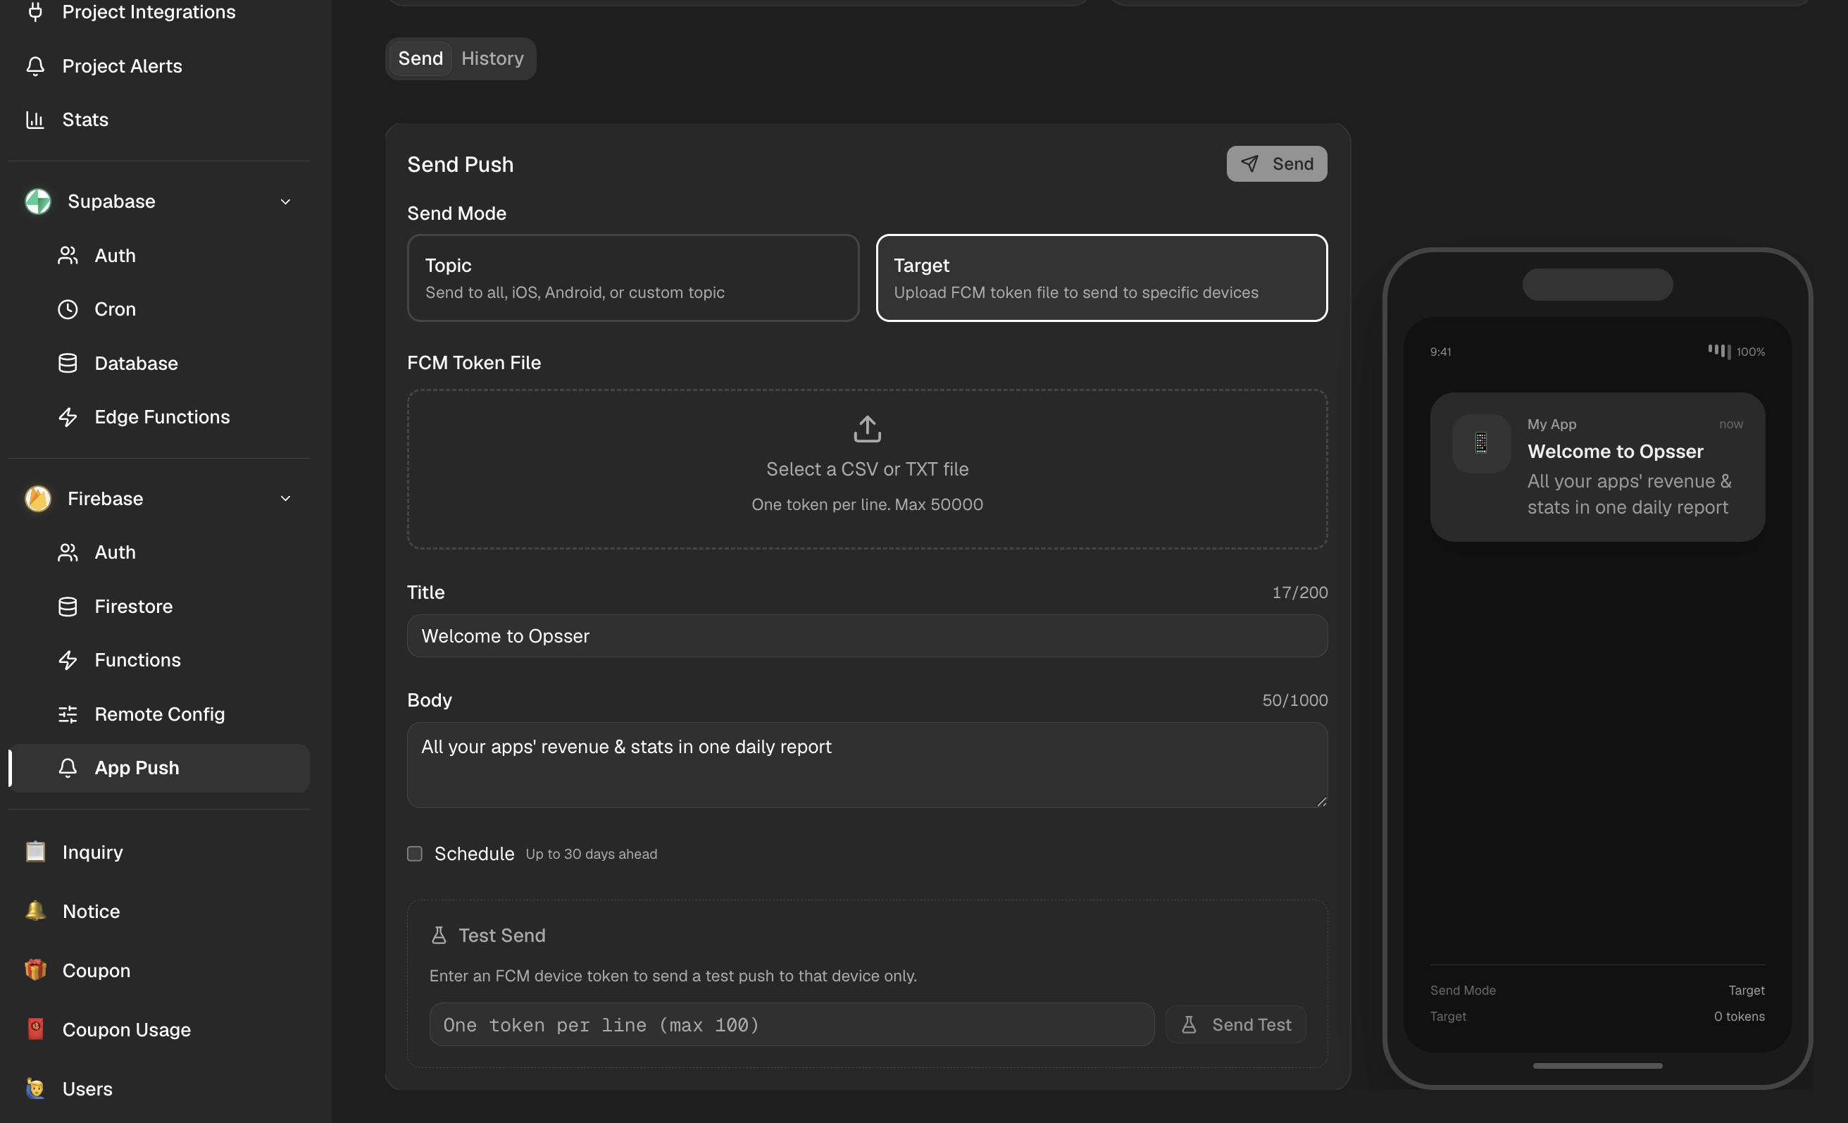Open Remote Config page
This screenshot has width=1848, height=1123.
tap(159, 714)
